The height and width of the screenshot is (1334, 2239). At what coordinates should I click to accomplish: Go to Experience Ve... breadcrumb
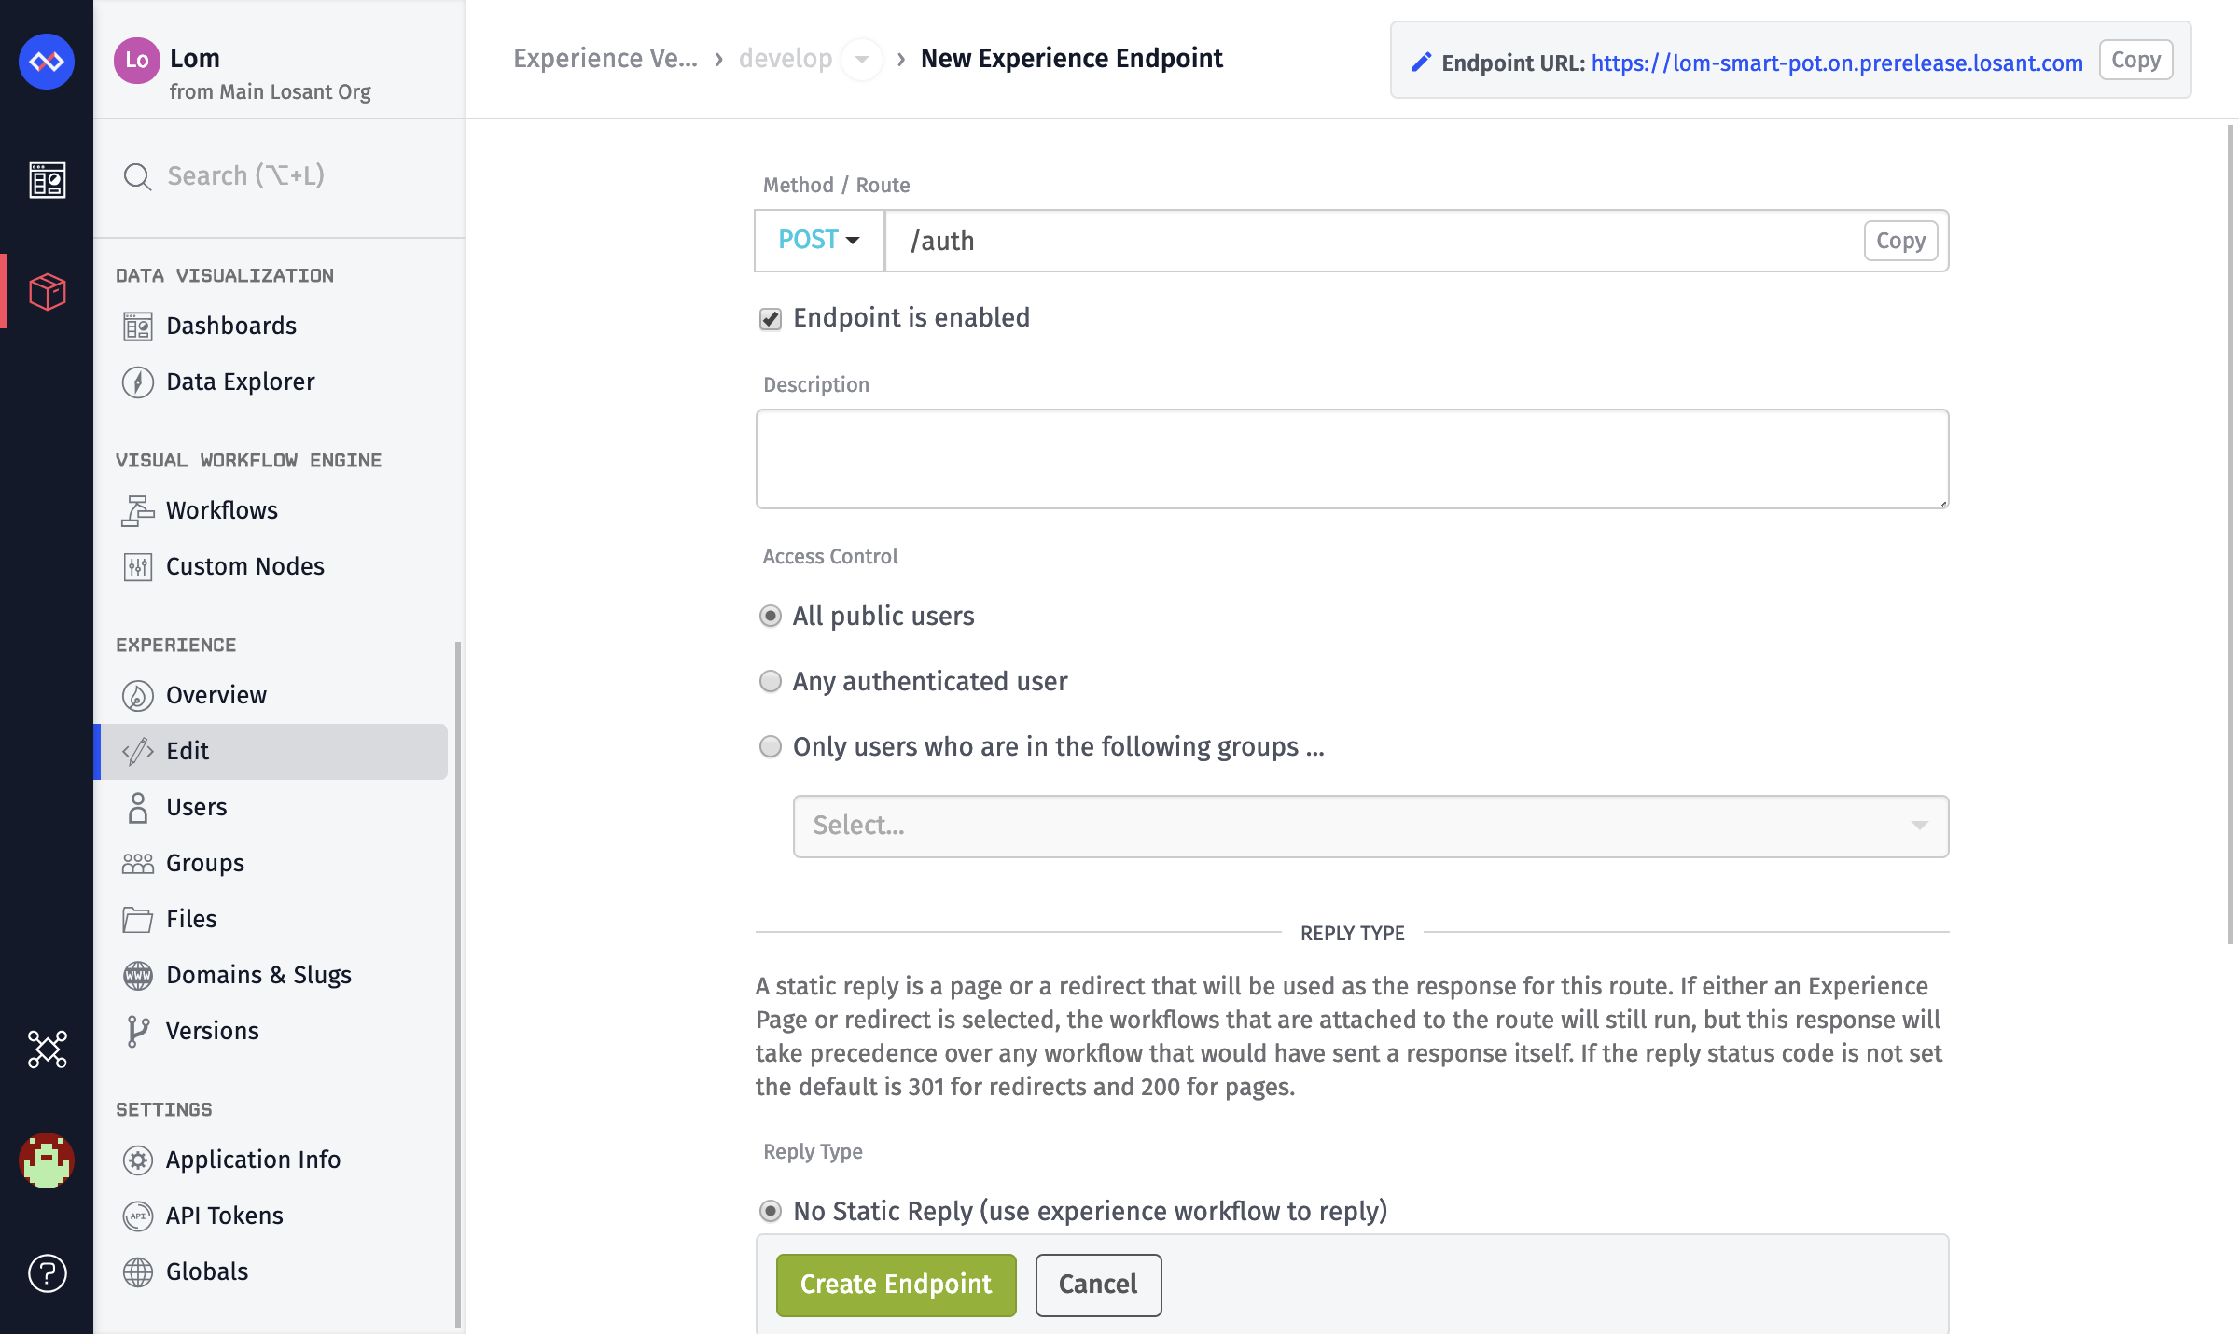point(605,60)
